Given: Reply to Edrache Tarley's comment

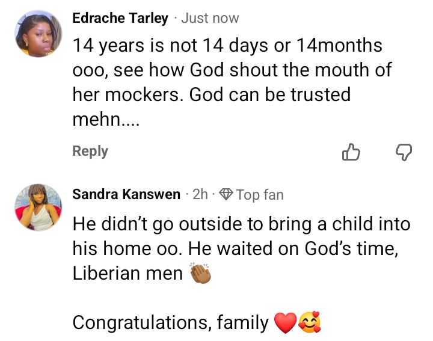Looking at the screenshot, I should point(90,151).
